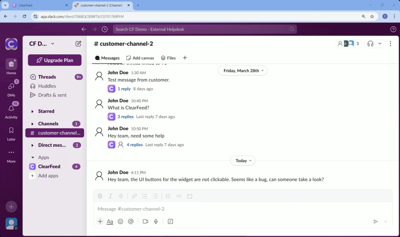Open the huddle headphones icon in header

click(x=371, y=44)
